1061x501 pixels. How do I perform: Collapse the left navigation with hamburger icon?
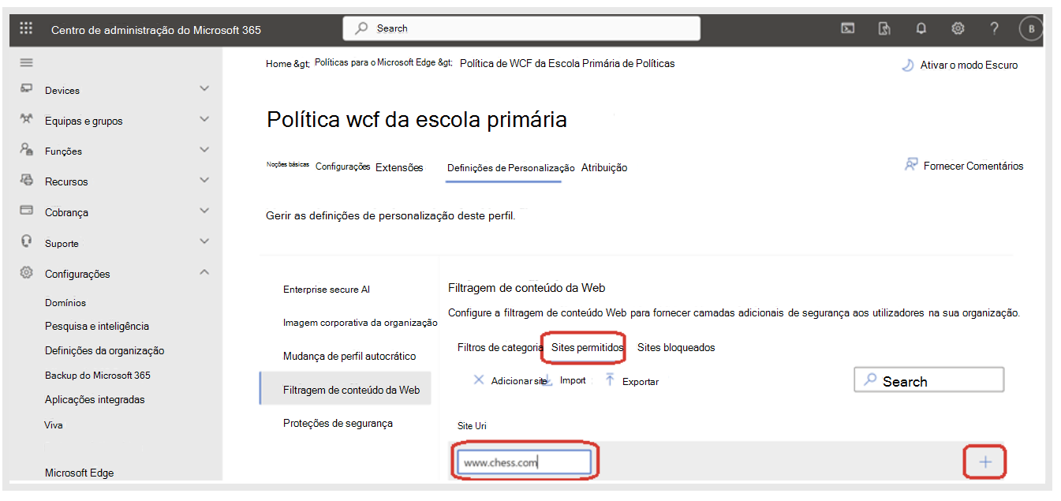(x=26, y=62)
